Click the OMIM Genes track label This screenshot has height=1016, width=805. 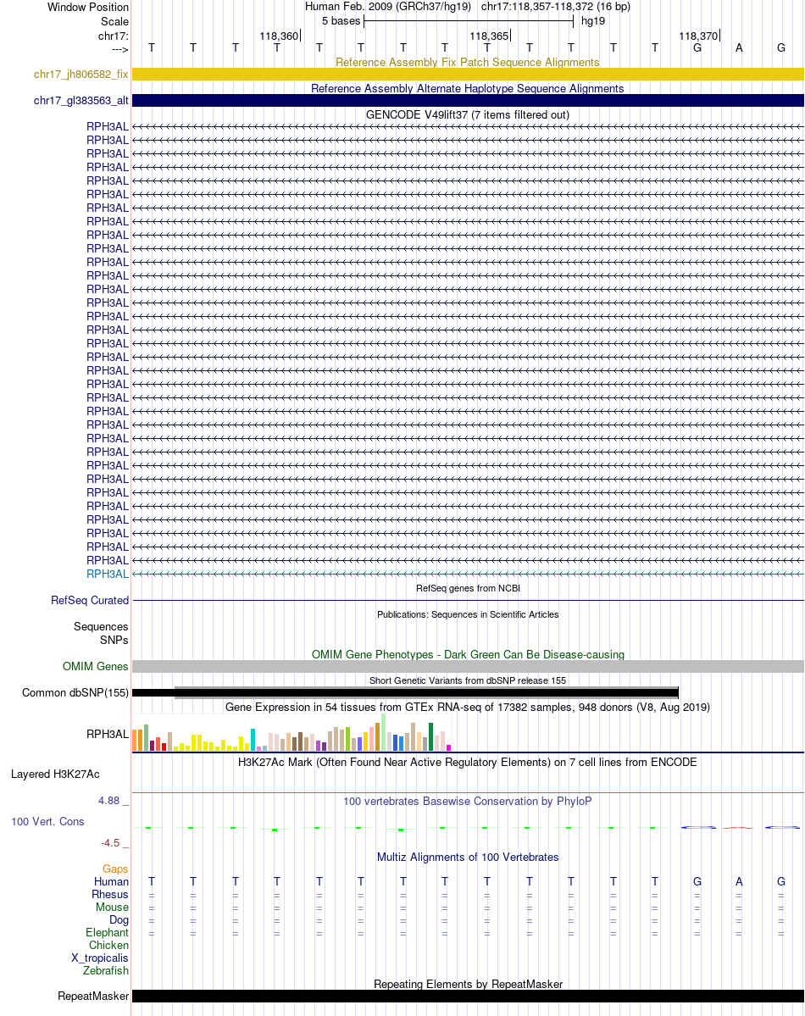[95, 667]
